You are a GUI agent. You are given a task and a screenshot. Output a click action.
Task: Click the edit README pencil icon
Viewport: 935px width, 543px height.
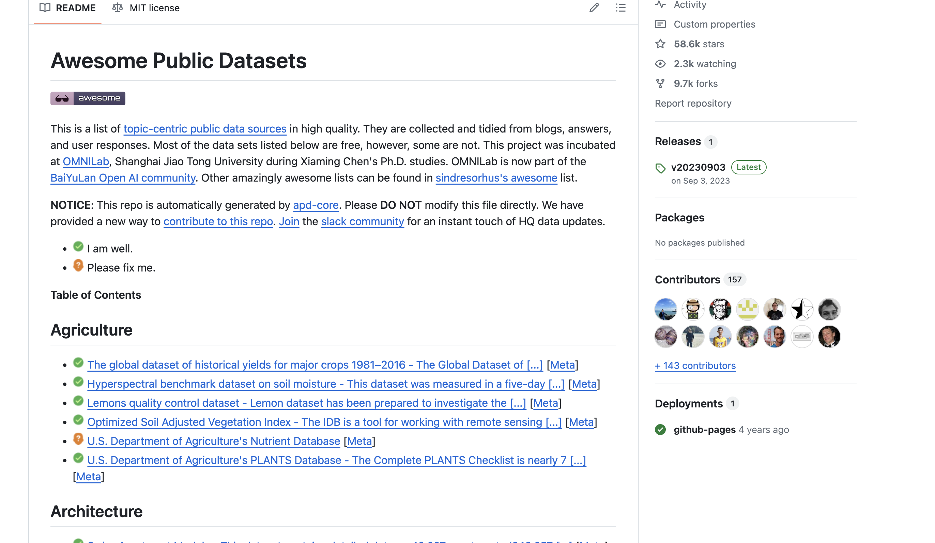pos(595,8)
